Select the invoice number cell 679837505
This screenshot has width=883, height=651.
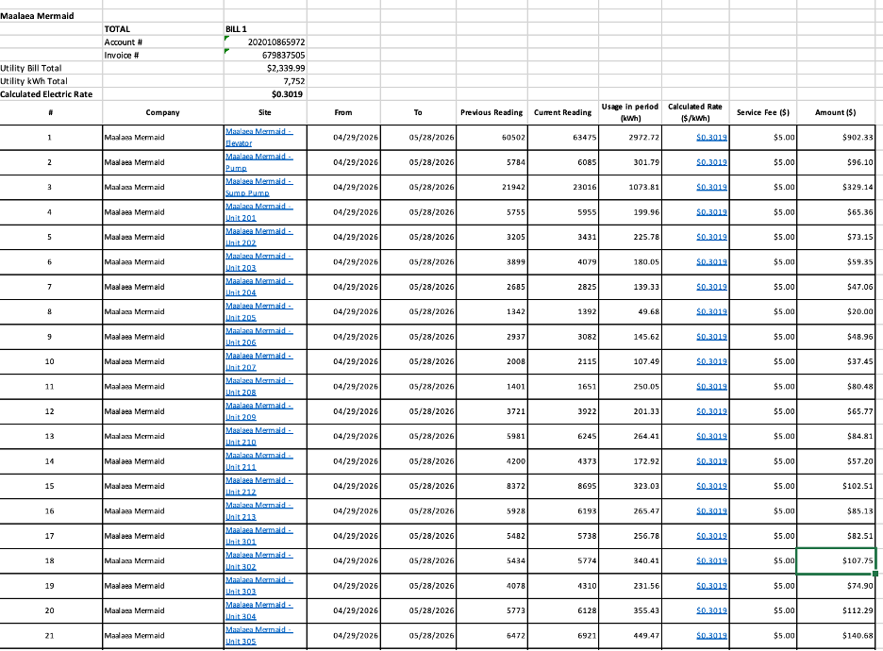click(265, 55)
